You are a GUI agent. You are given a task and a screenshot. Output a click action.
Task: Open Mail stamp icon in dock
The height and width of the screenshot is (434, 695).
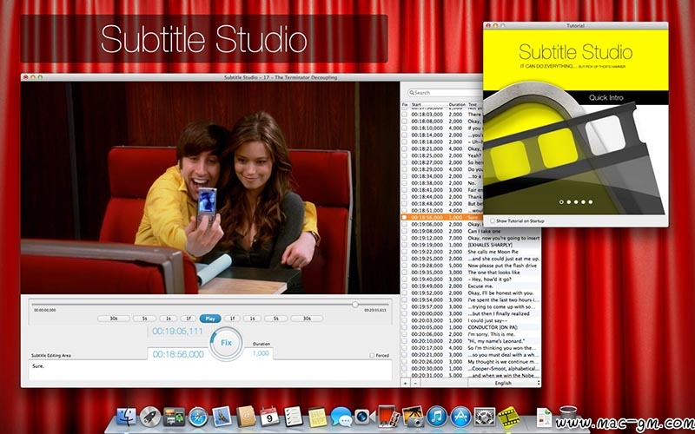tap(222, 417)
